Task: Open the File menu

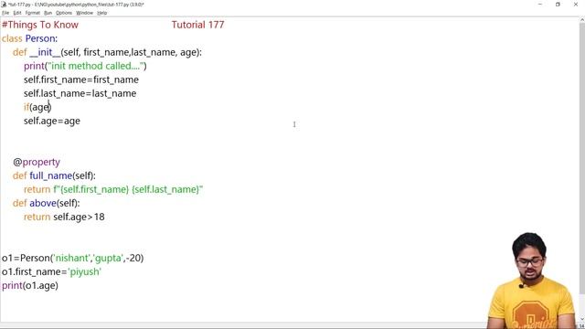Action: pyautogui.click(x=5, y=13)
